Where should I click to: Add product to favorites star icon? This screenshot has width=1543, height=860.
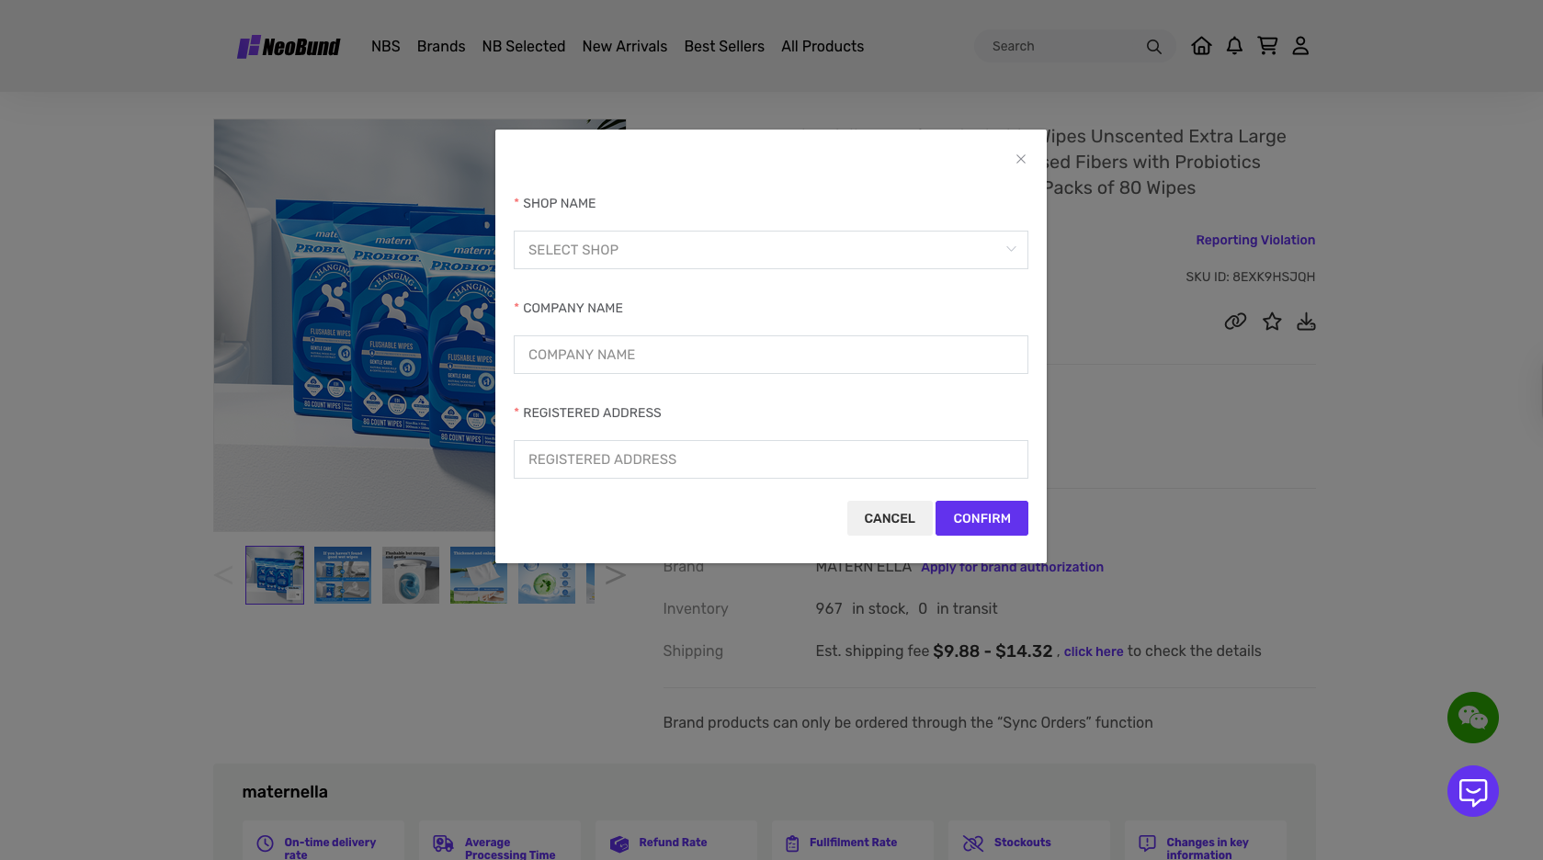click(1272, 322)
